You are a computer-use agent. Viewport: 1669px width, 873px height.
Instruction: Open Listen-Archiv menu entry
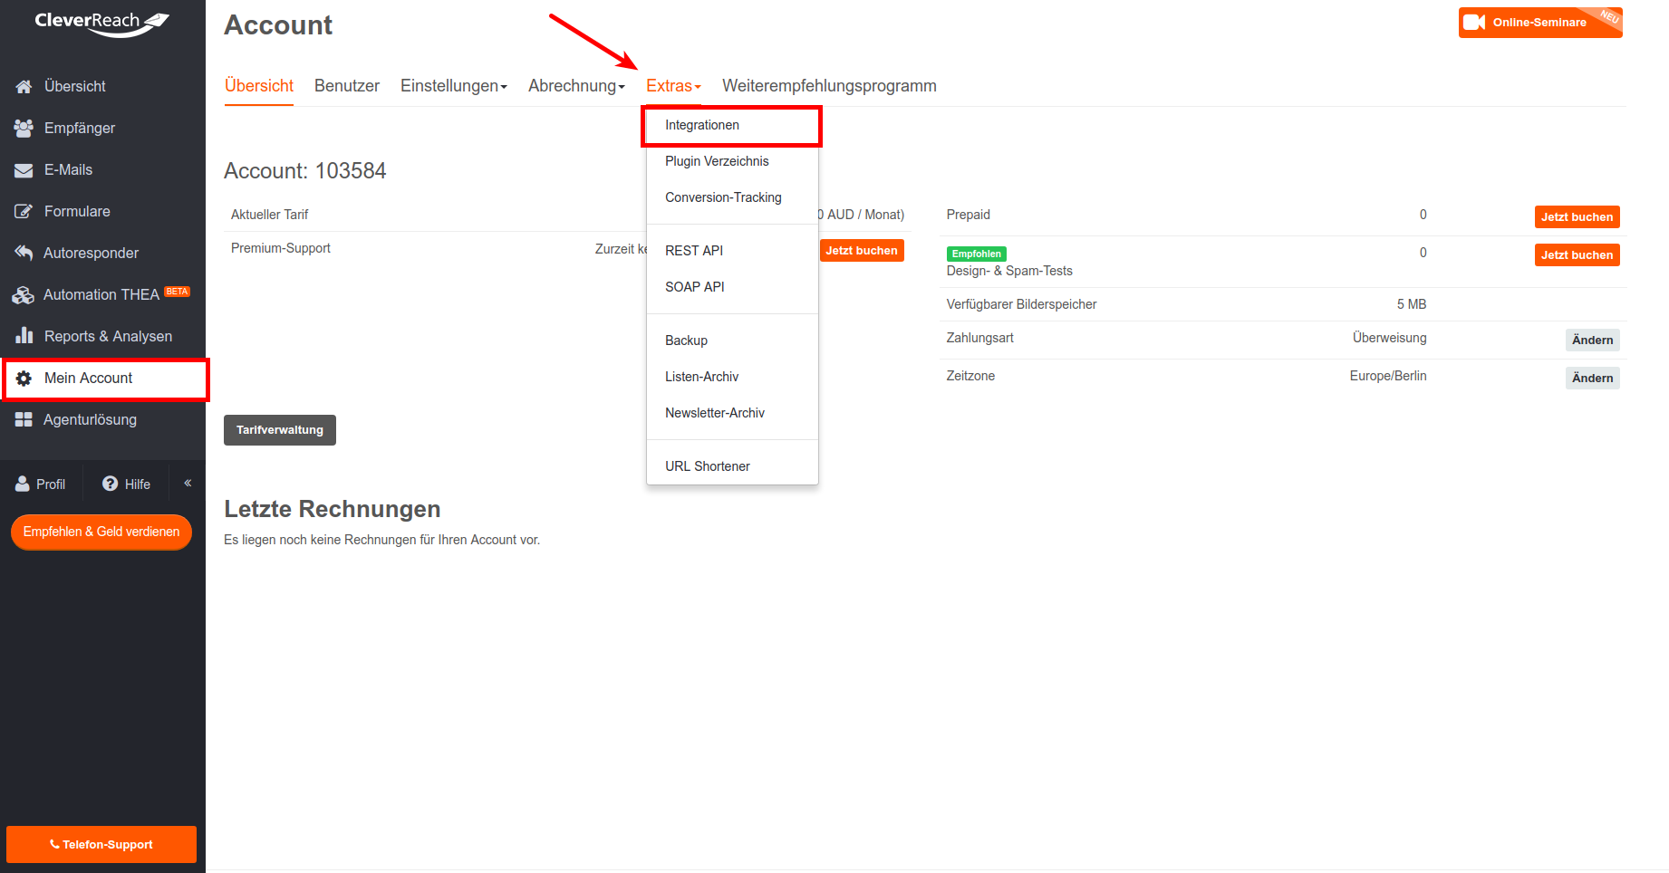732,377
